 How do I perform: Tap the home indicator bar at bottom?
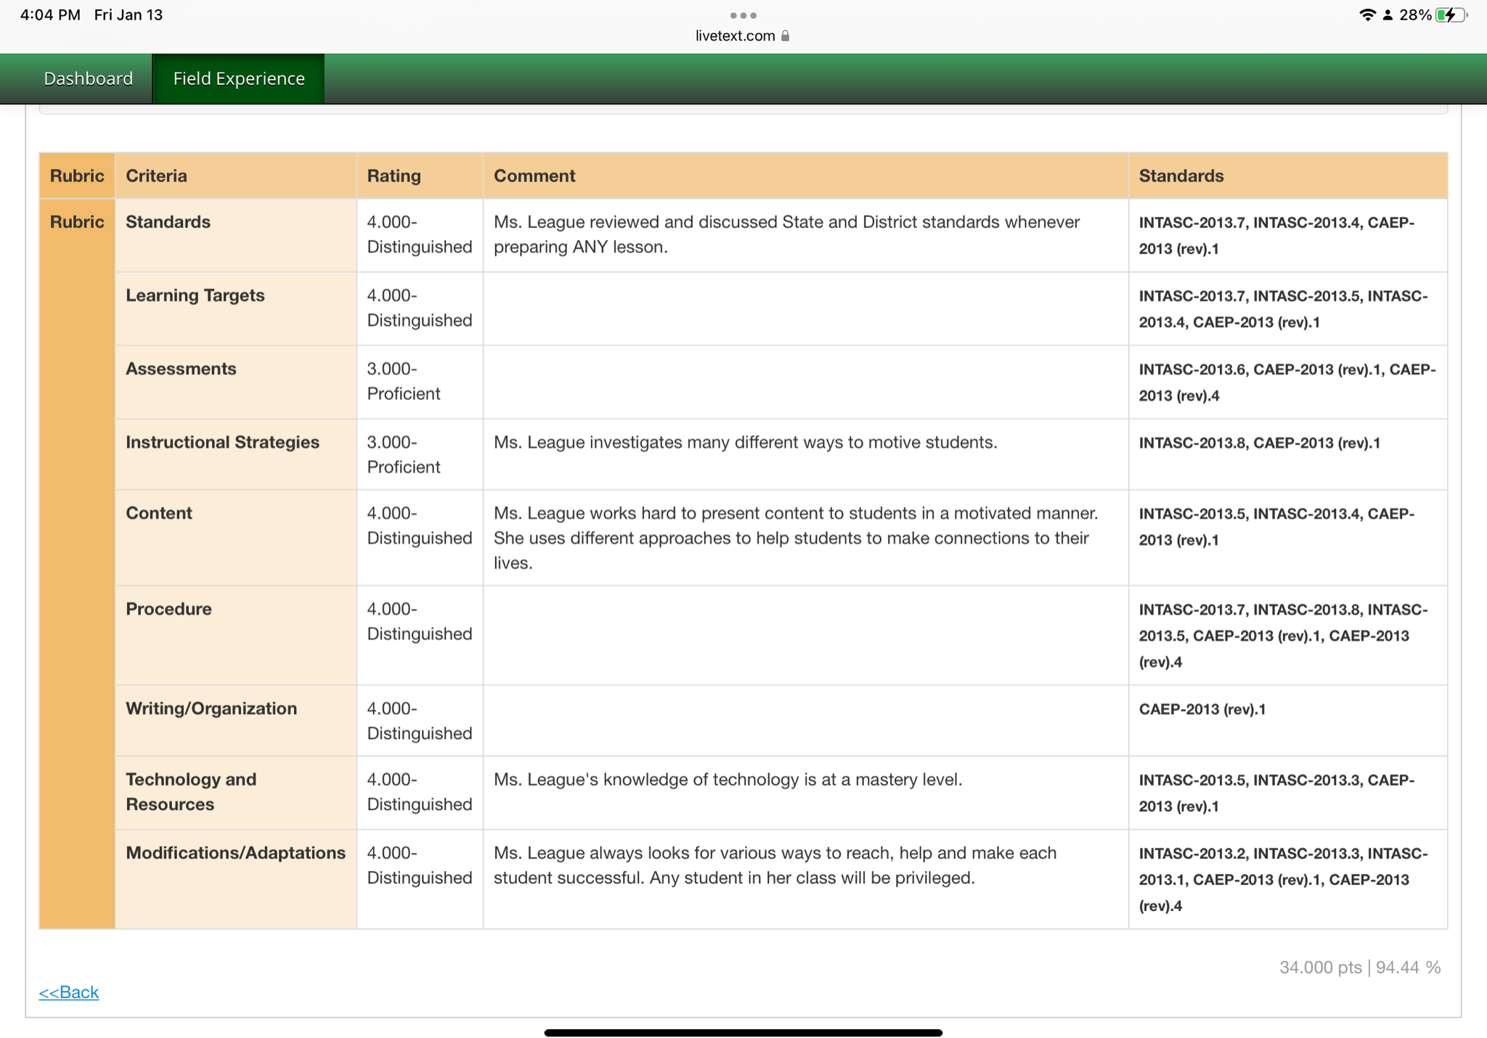(743, 1032)
